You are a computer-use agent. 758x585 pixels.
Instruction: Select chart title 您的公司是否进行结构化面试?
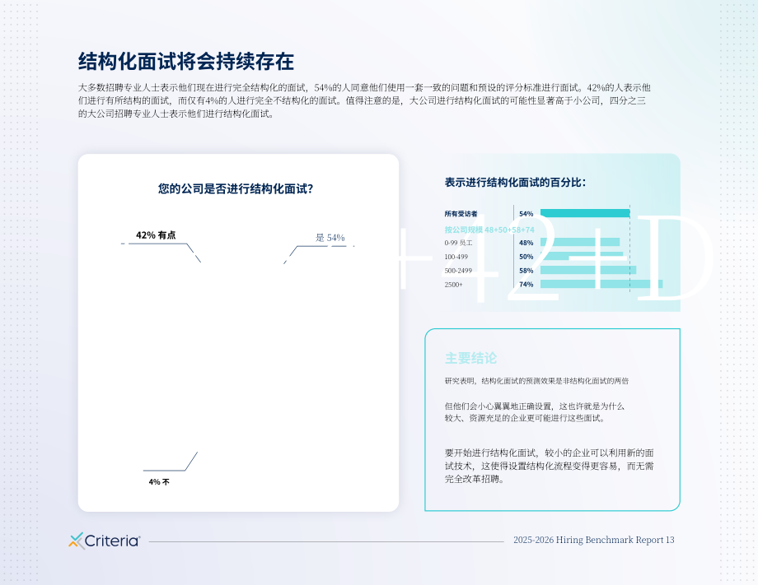pos(236,188)
